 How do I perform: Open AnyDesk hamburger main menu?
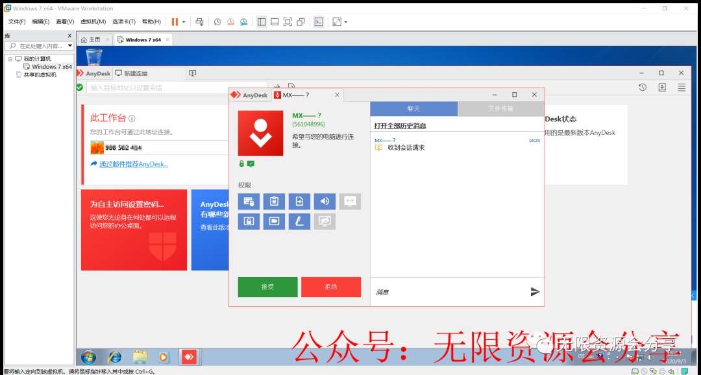[682, 88]
